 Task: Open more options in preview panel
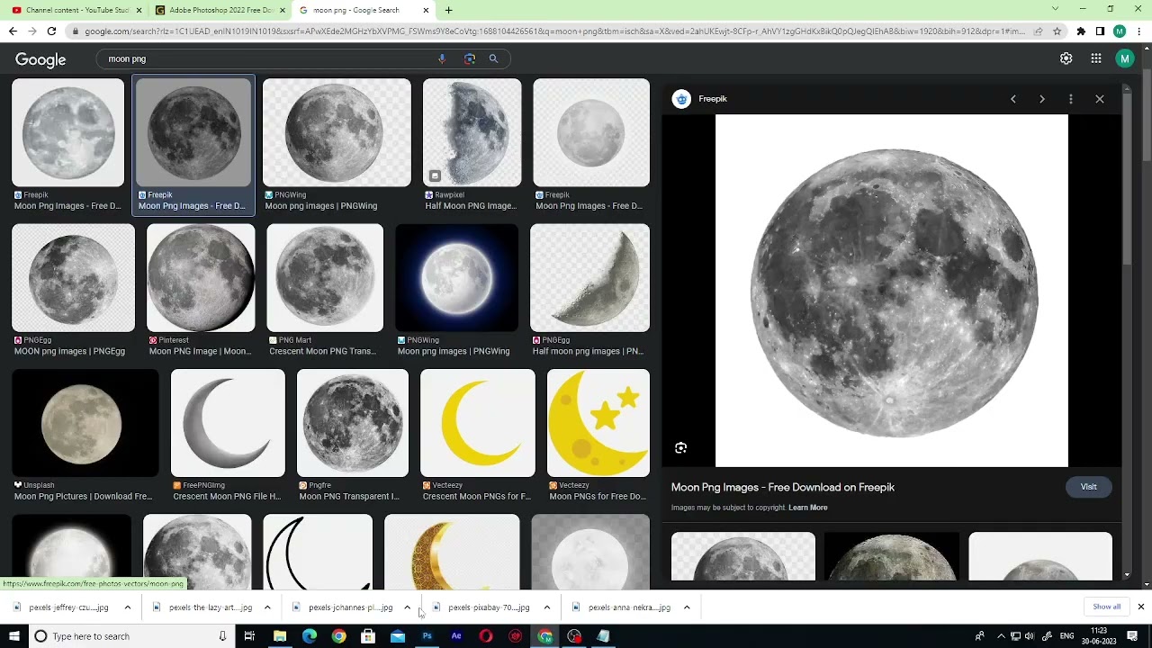tap(1071, 99)
